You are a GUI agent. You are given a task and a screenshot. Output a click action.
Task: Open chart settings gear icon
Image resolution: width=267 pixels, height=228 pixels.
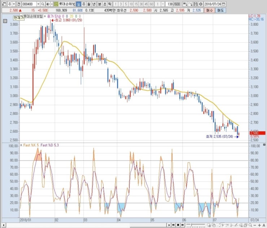point(200,4)
